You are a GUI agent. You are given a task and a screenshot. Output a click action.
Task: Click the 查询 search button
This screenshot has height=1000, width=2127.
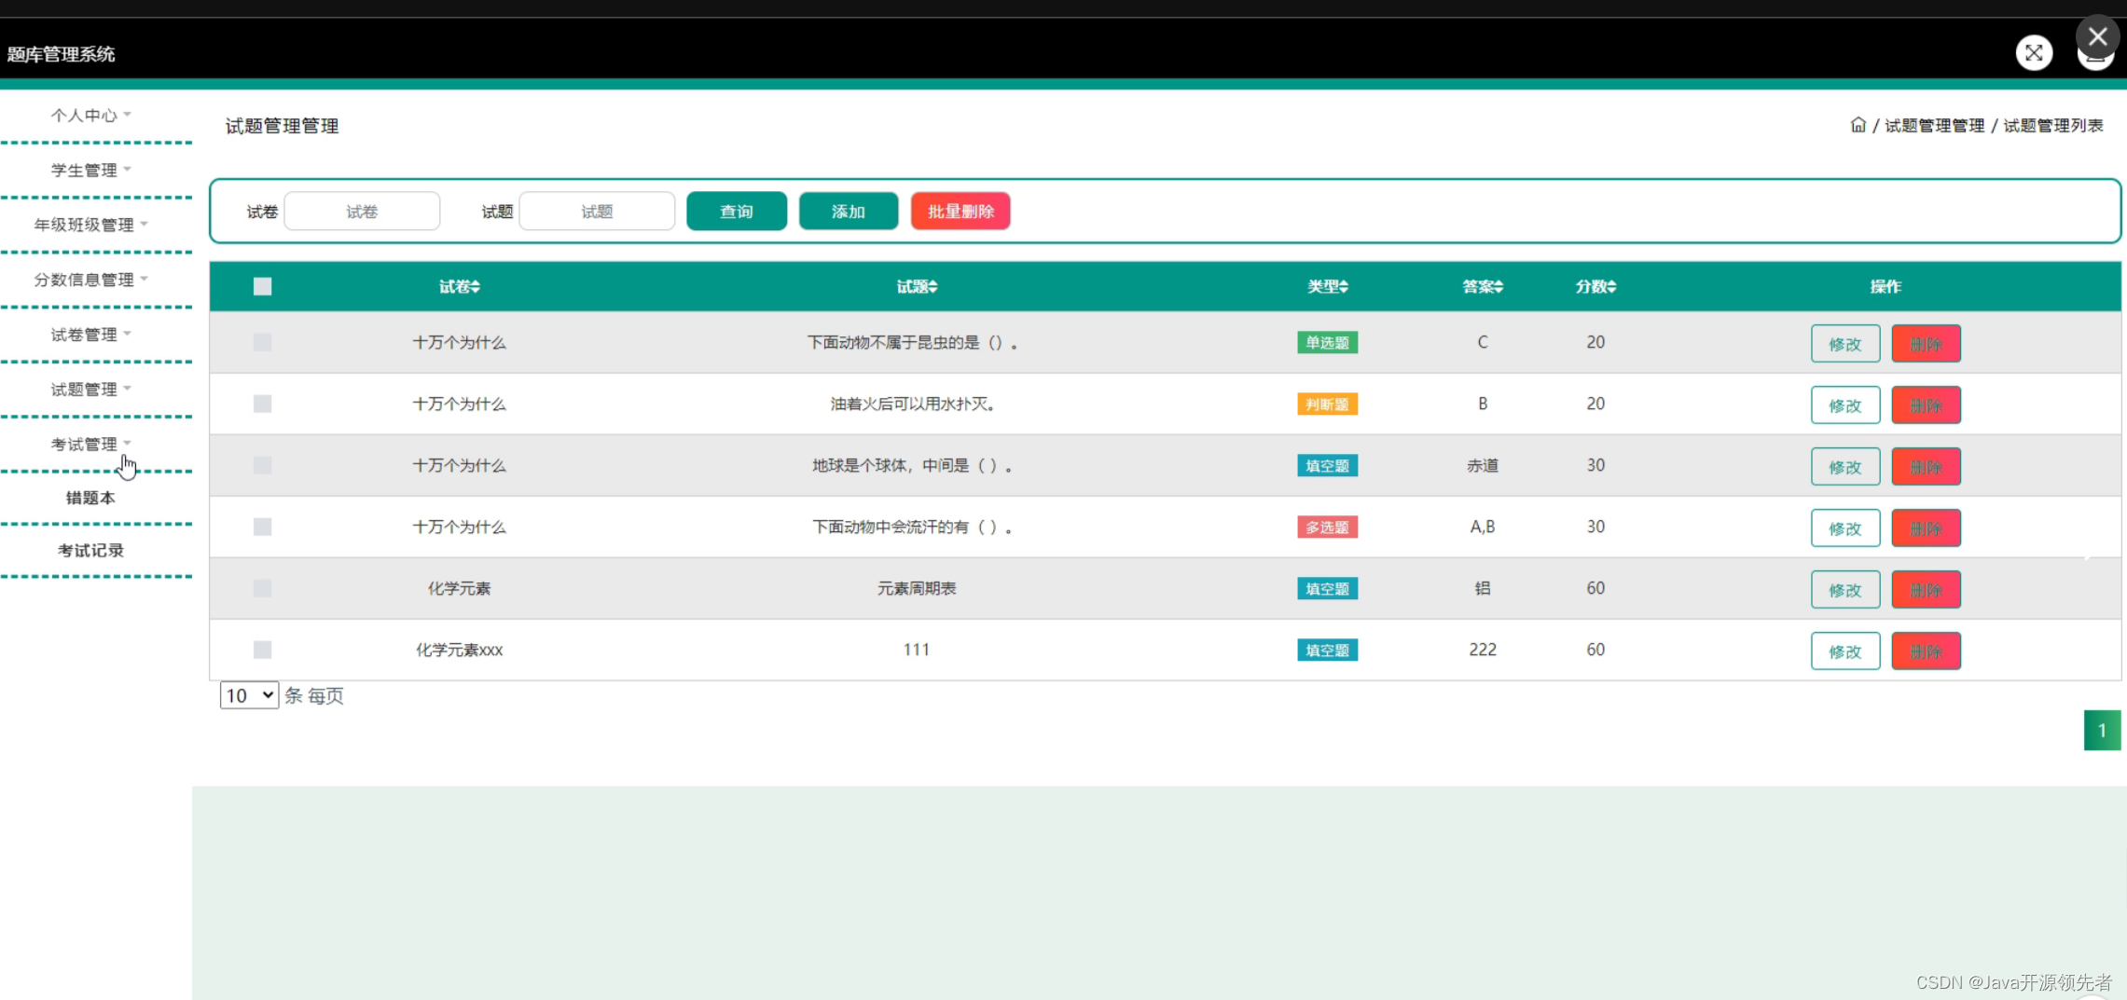point(737,212)
